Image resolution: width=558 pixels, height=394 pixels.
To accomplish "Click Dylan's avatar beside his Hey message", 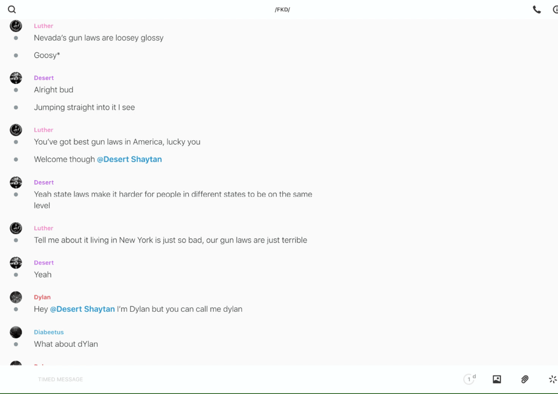I will tap(16, 297).
